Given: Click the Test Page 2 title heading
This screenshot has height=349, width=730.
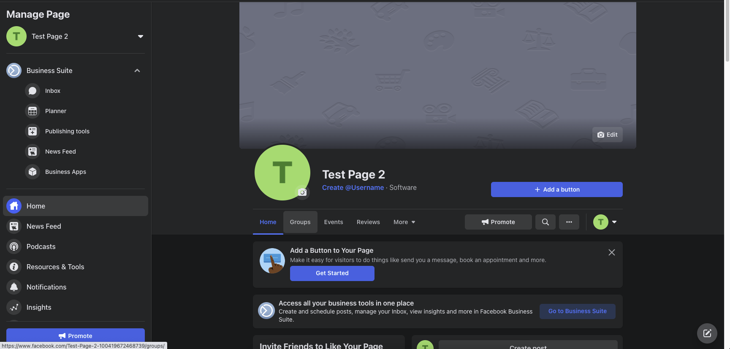Looking at the screenshot, I should point(353,174).
